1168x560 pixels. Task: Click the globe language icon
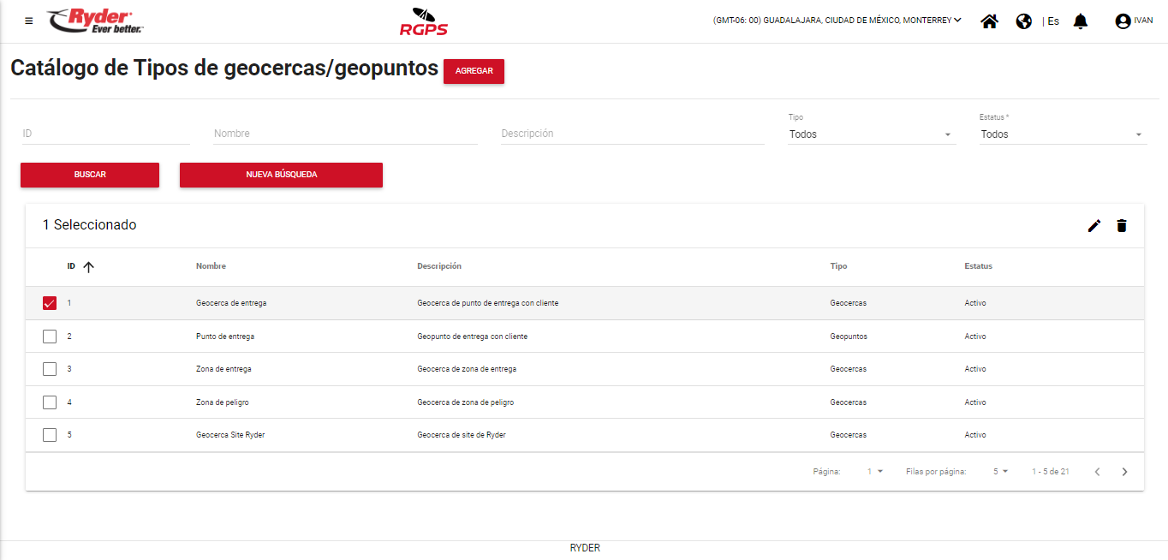1023,21
